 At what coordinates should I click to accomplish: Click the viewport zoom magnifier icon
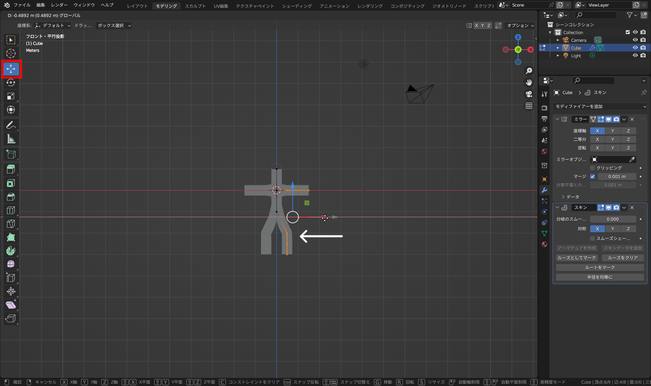529,71
